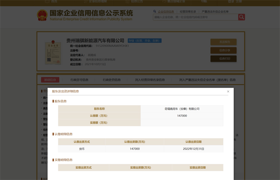Focus the enterprise name search input

(x=196, y=17)
